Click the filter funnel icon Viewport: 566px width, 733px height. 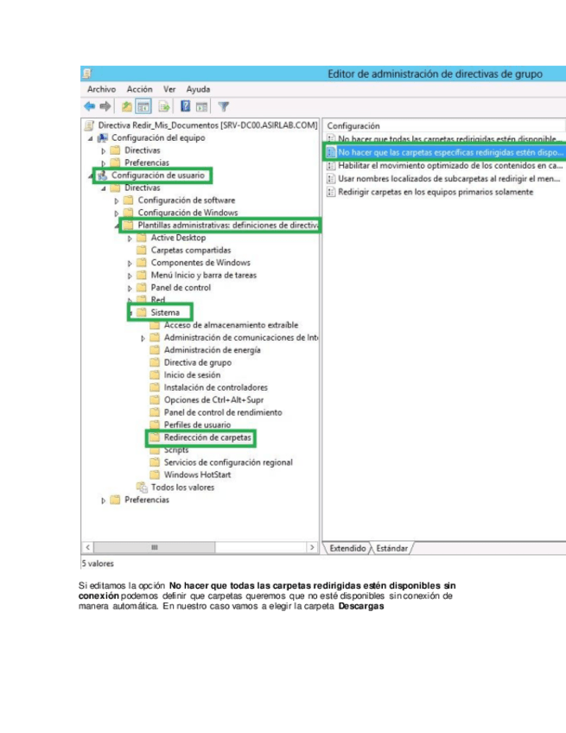pyautogui.click(x=224, y=106)
